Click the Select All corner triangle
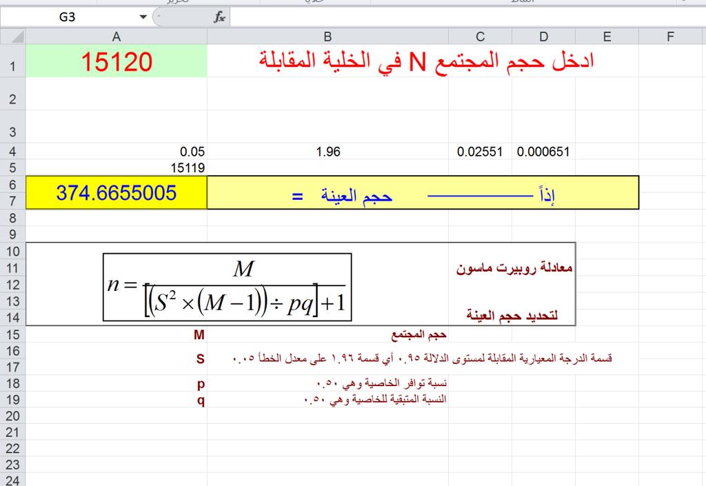This screenshot has height=486, width=706. point(17,37)
